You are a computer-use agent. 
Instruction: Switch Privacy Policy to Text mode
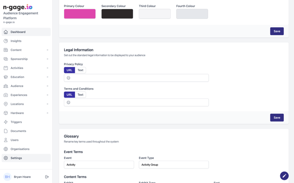80,70
